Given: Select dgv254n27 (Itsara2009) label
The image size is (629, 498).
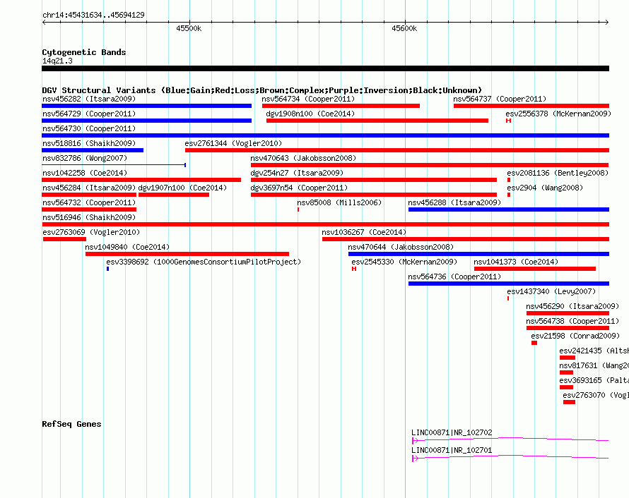Looking at the screenshot, I should 297,173.
